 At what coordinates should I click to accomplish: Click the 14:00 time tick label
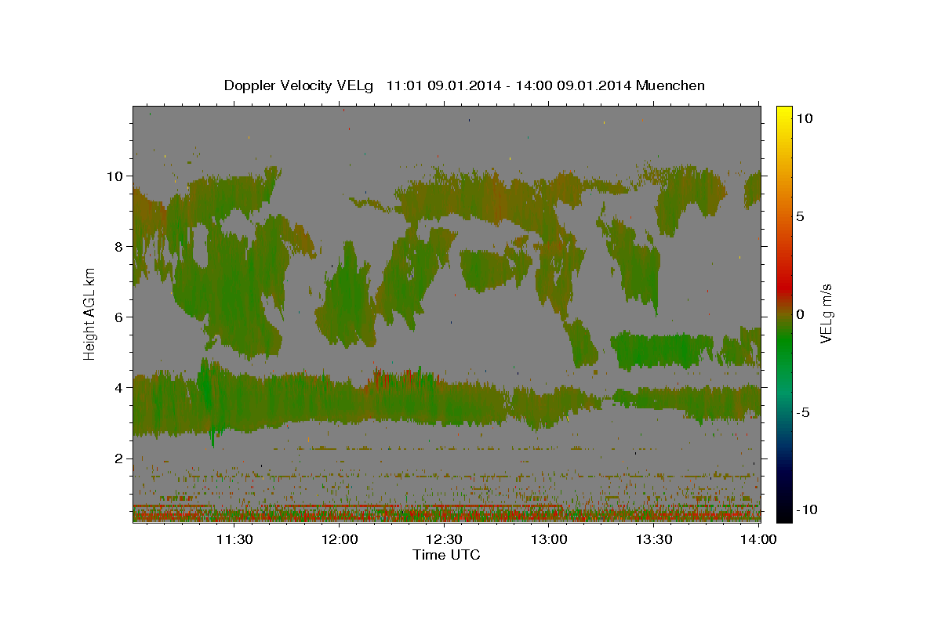(x=759, y=539)
